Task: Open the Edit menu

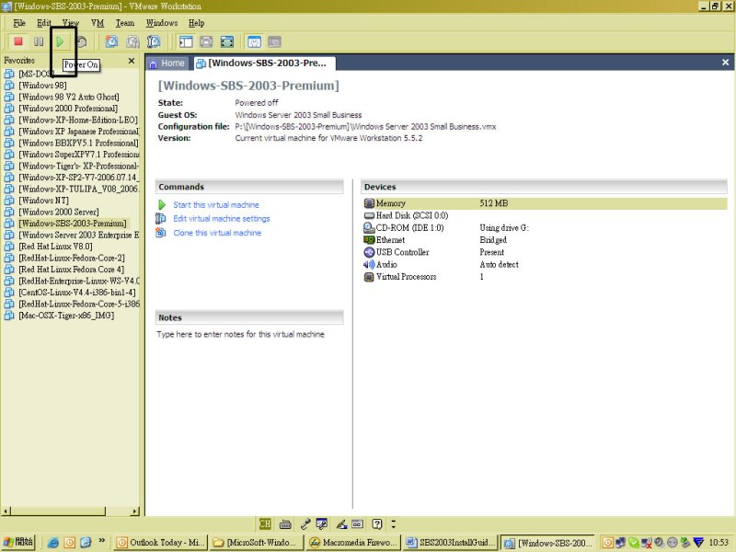Action: [x=43, y=23]
